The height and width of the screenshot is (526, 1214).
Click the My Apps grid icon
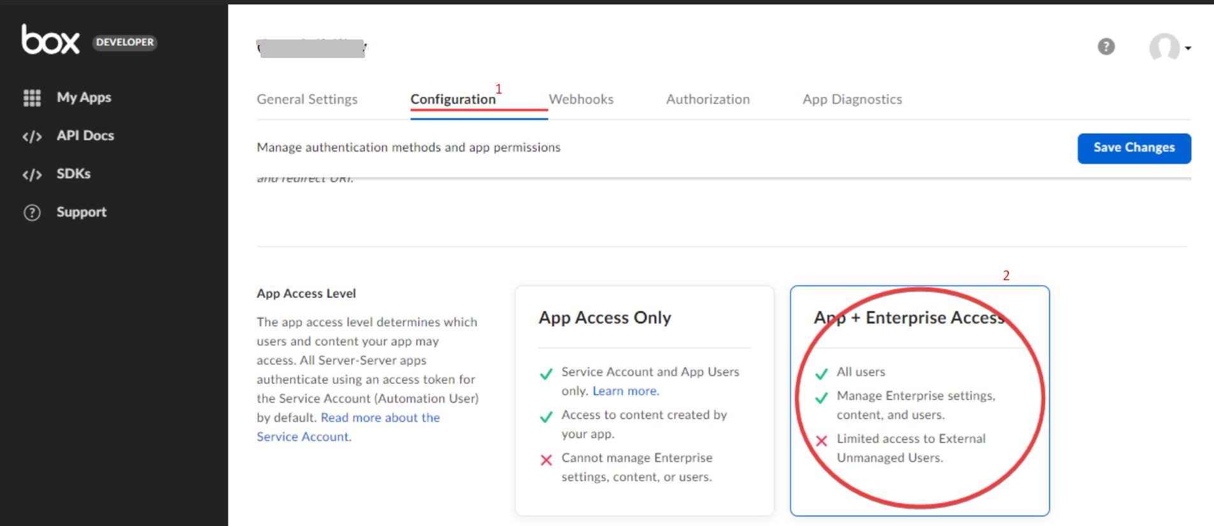[x=32, y=97]
